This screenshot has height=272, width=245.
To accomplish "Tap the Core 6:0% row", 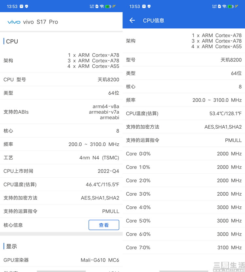I will tap(184, 234).
